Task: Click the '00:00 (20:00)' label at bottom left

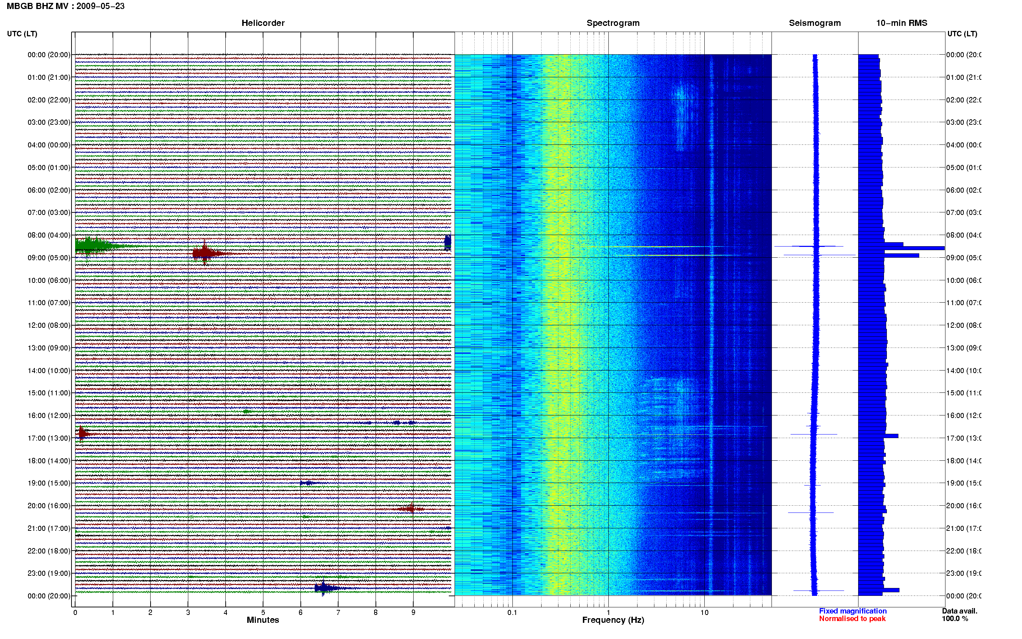Action: click(49, 596)
